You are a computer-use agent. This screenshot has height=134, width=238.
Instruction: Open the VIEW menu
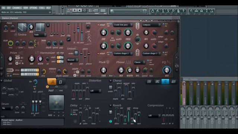[x=26, y=8]
